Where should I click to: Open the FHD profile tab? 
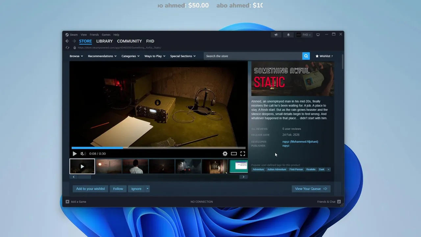150,41
